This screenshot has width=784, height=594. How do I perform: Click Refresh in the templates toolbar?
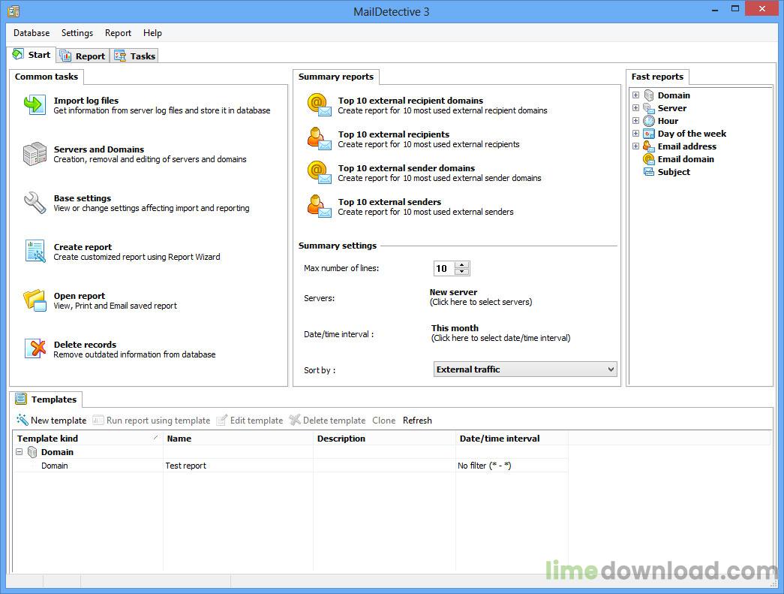[417, 421]
